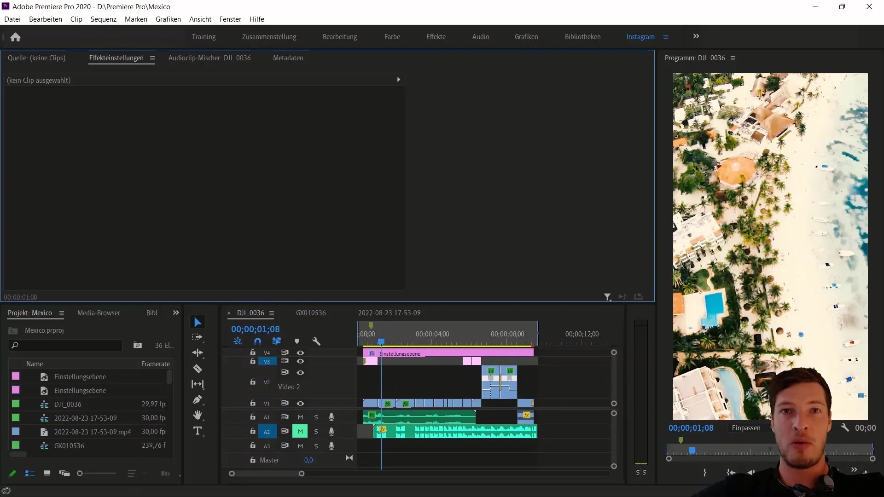This screenshot has height=497, width=884.
Task: Click the project thumbnail zoom slider
Action: coord(97,474)
